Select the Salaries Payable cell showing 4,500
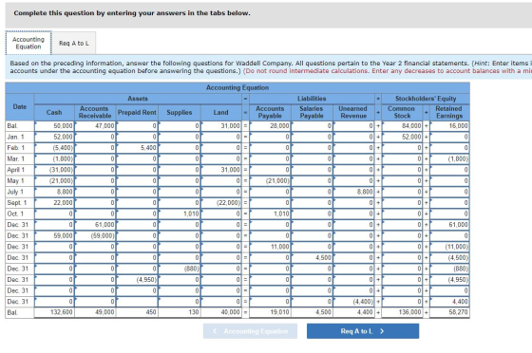The image size is (532, 353). coord(312,258)
